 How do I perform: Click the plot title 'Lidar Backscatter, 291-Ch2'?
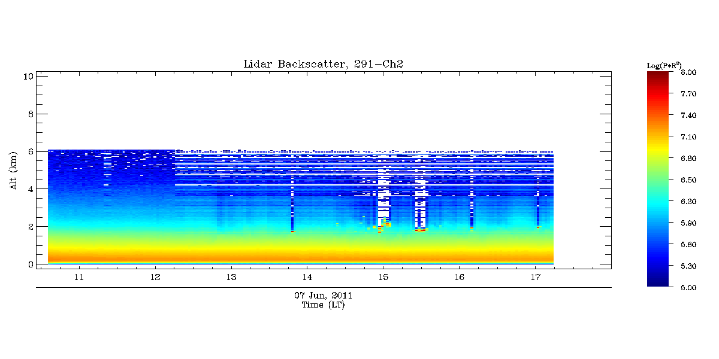(x=324, y=64)
